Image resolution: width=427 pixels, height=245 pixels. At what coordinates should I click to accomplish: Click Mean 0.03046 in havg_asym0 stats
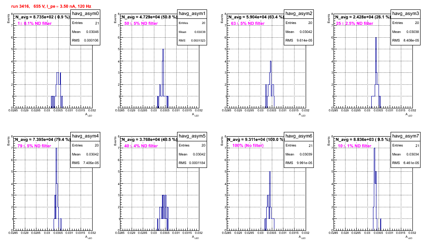click(x=85, y=32)
